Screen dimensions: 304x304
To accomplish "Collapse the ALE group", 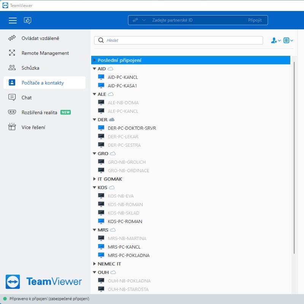I will pyautogui.click(x=94, y=94).
